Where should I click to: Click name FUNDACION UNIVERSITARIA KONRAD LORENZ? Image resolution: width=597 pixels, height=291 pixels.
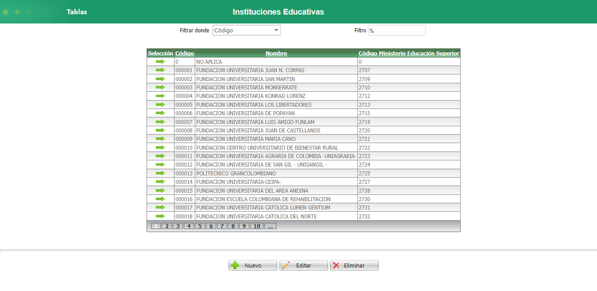[251, 96]
